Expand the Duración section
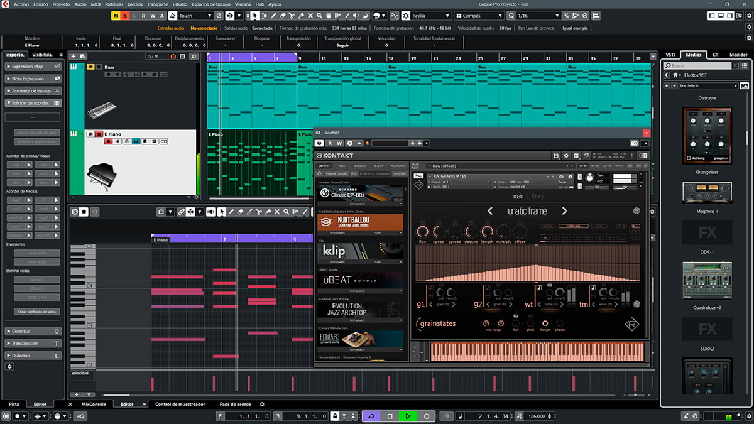This screenshot has width=754, height=424. [x=33, y=356]
